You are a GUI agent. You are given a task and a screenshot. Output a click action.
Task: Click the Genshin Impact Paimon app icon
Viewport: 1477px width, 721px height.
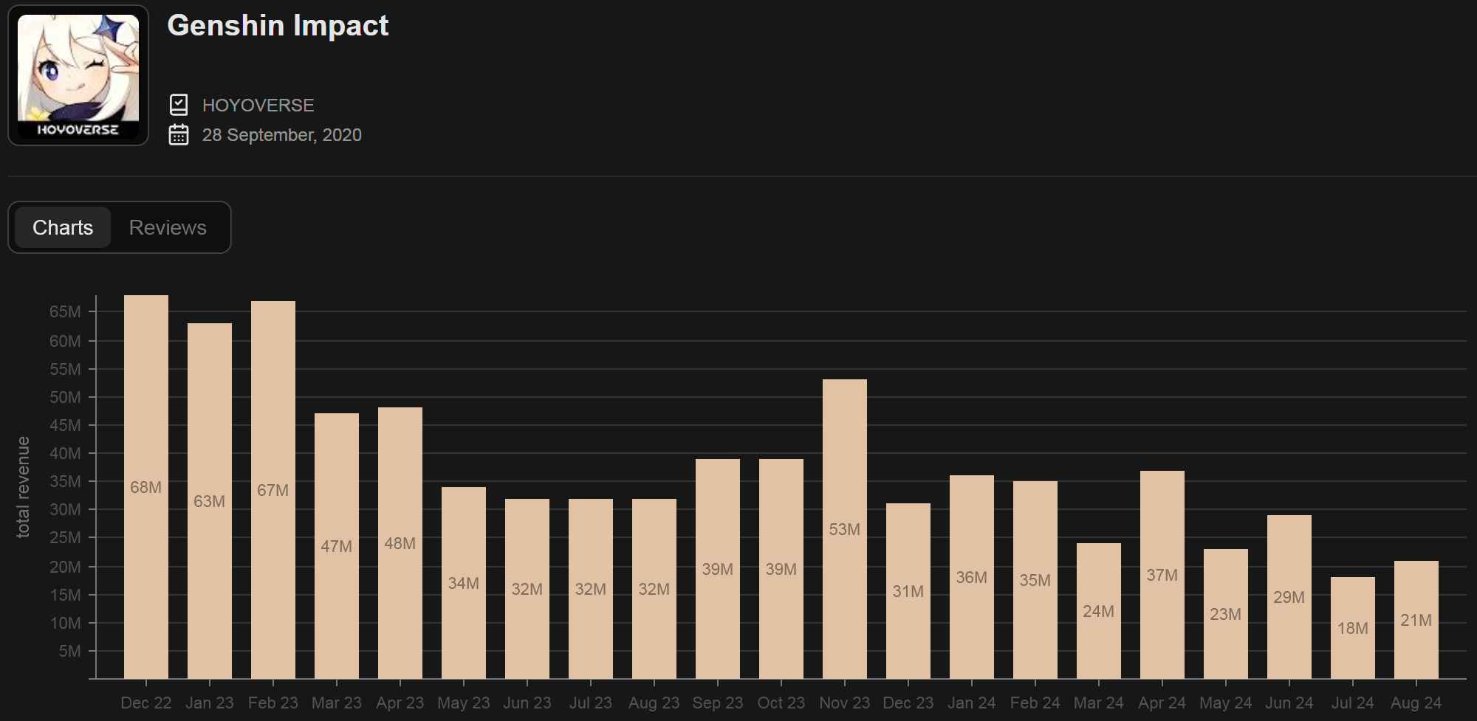(x=78, y=75)
